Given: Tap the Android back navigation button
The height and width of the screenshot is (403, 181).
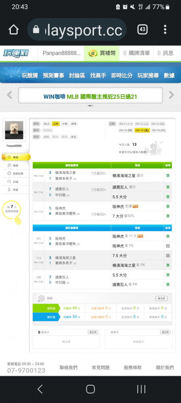Looking at the screenshot, I should (x=40, y=389).
